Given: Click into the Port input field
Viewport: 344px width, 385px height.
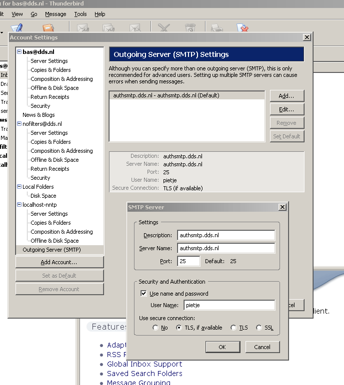Looking at the screenshot, I should pyautogui.click(x=188, y=261).
